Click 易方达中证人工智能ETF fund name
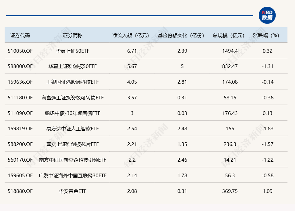This screenshot has height=211, width=295. (x=73, y=129)
